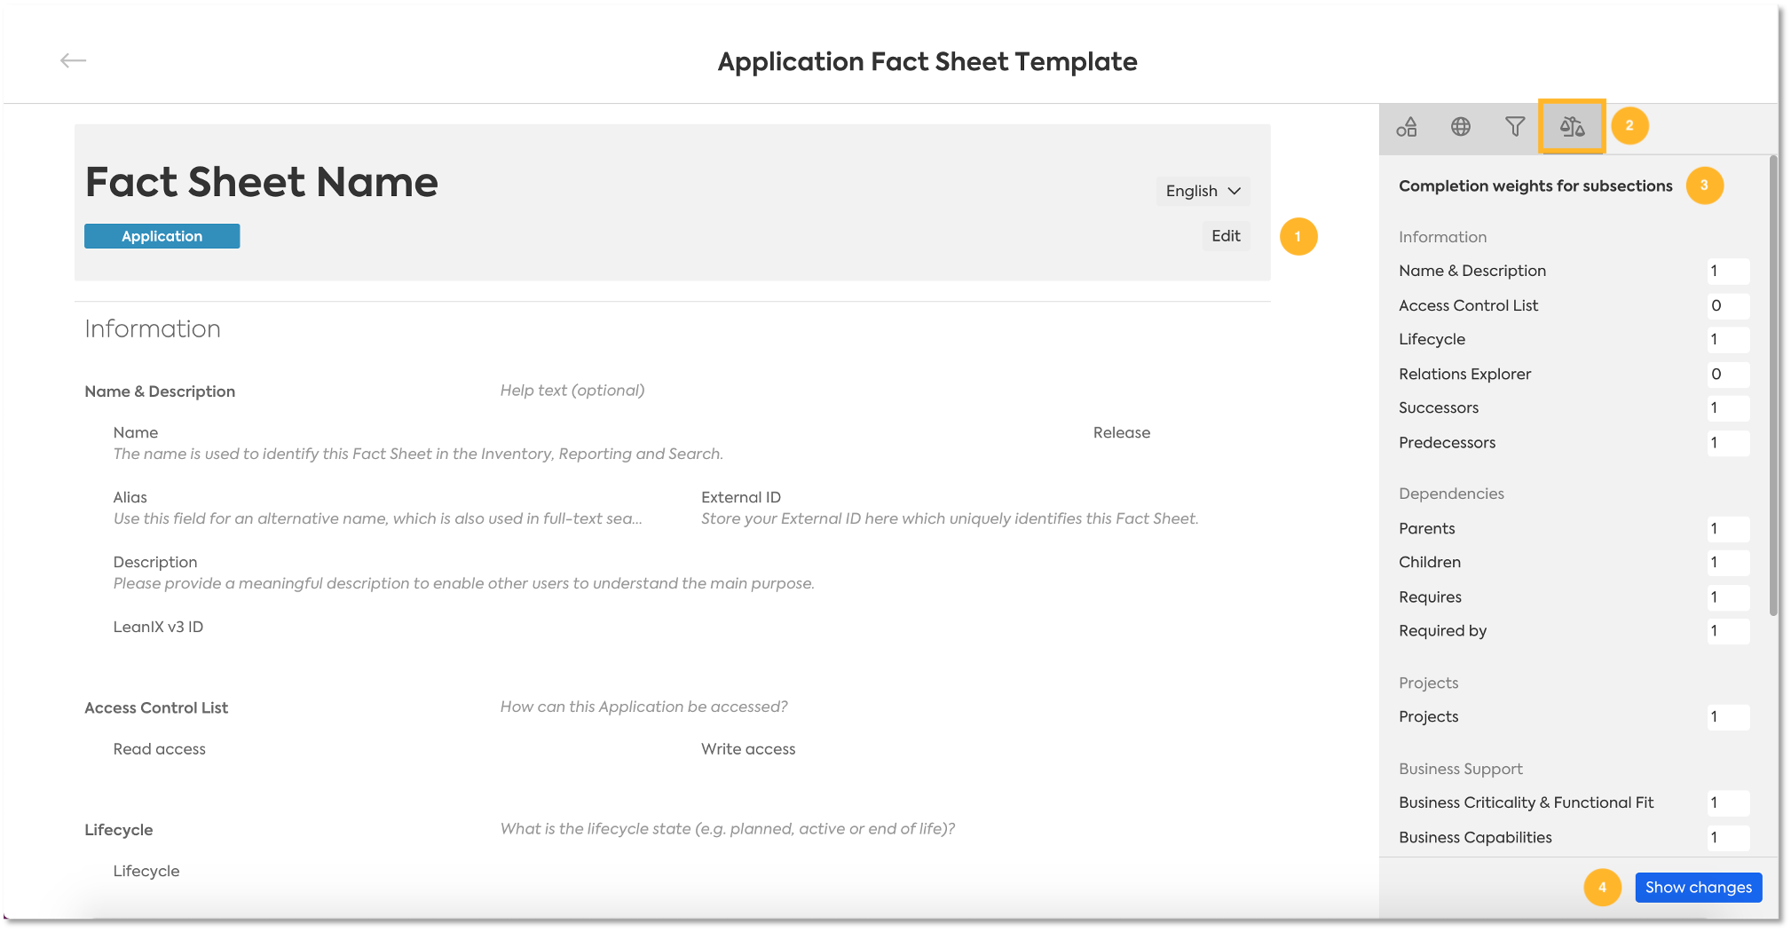
Task: Select the LeanIX v3 ID field
Action: coord(158,627)
